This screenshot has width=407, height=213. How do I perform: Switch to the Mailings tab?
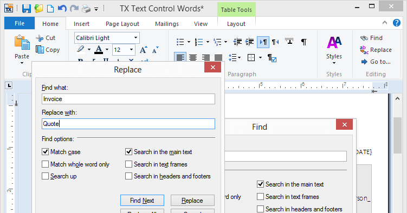point(166,24)
